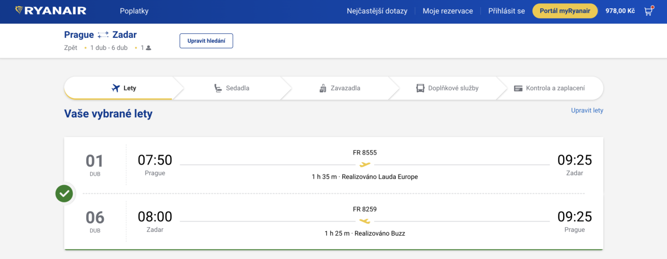
Task: Click the Portál myRyanair button
Action: 565,11
